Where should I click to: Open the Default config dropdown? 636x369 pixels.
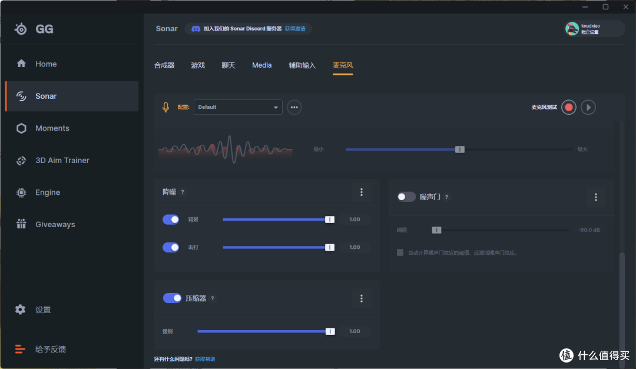tap(238, 107)
